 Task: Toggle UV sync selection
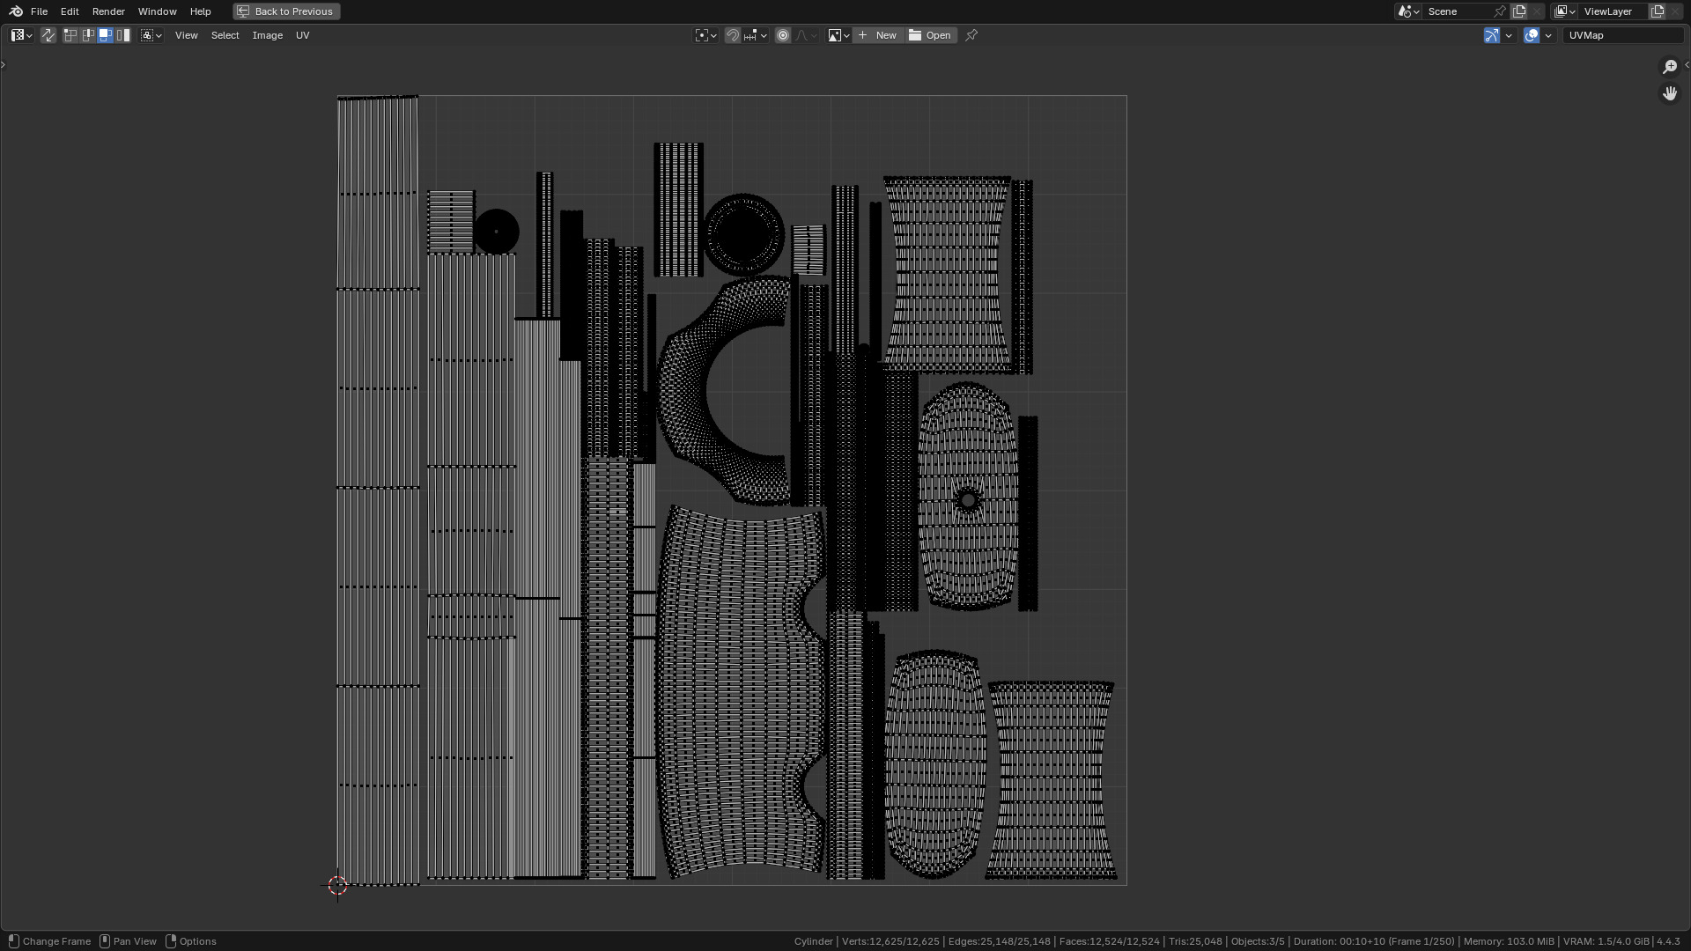point(48,35)
